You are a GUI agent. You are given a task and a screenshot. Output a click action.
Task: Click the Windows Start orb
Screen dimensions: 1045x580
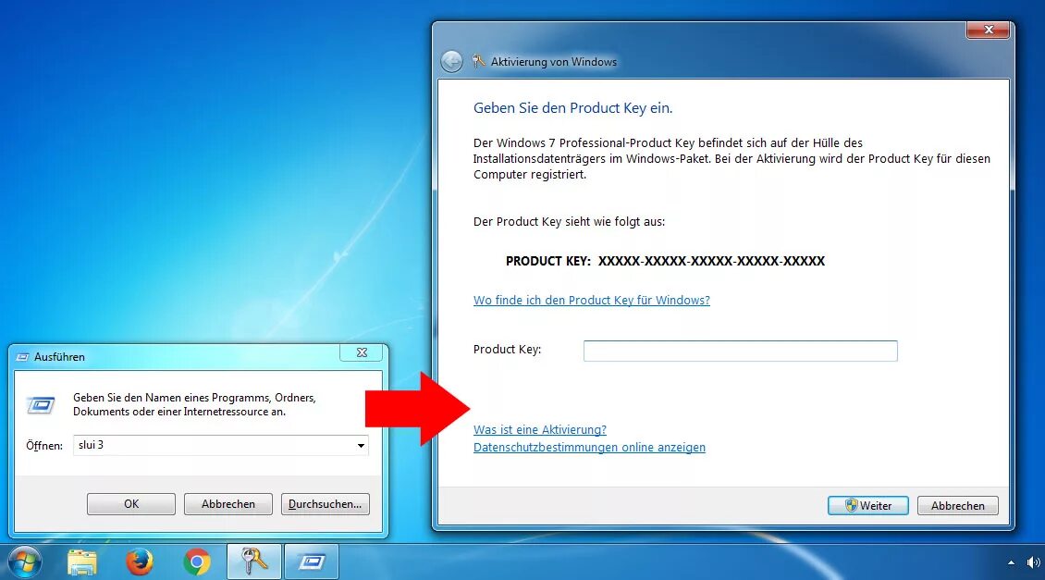coord(25,562)
